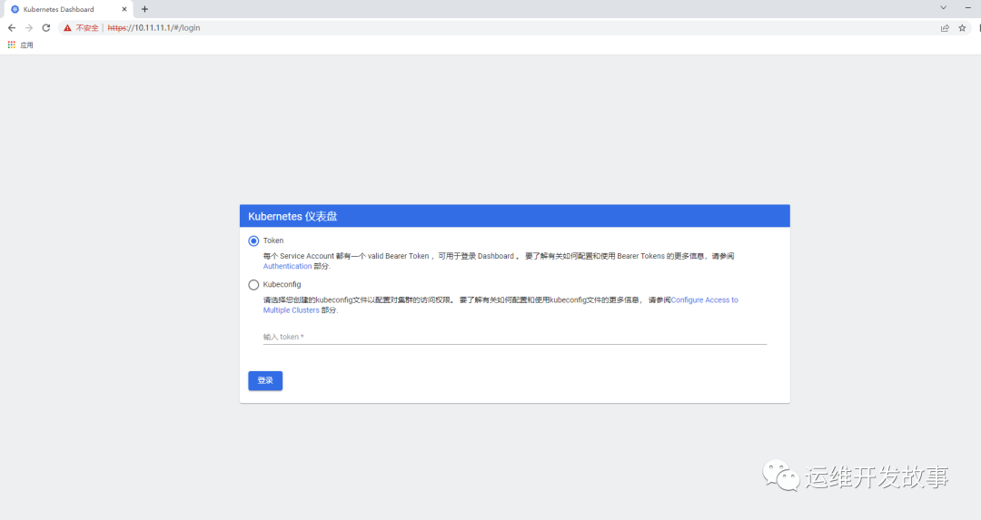Click the browser forward arrow
The height and width of the screenshot is (520, 981).
29,28
